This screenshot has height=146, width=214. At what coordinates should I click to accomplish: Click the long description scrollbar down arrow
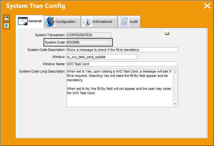click(175, 104)
